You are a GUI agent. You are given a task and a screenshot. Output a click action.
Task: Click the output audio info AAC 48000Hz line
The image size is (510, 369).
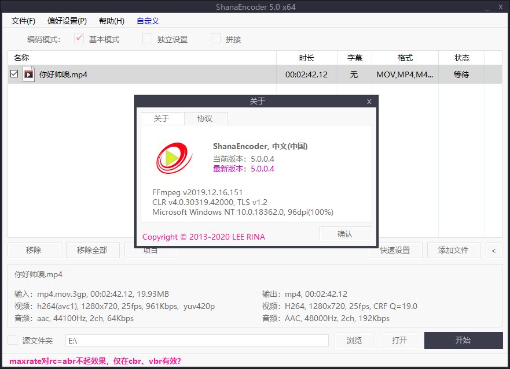tap(326, 318)
